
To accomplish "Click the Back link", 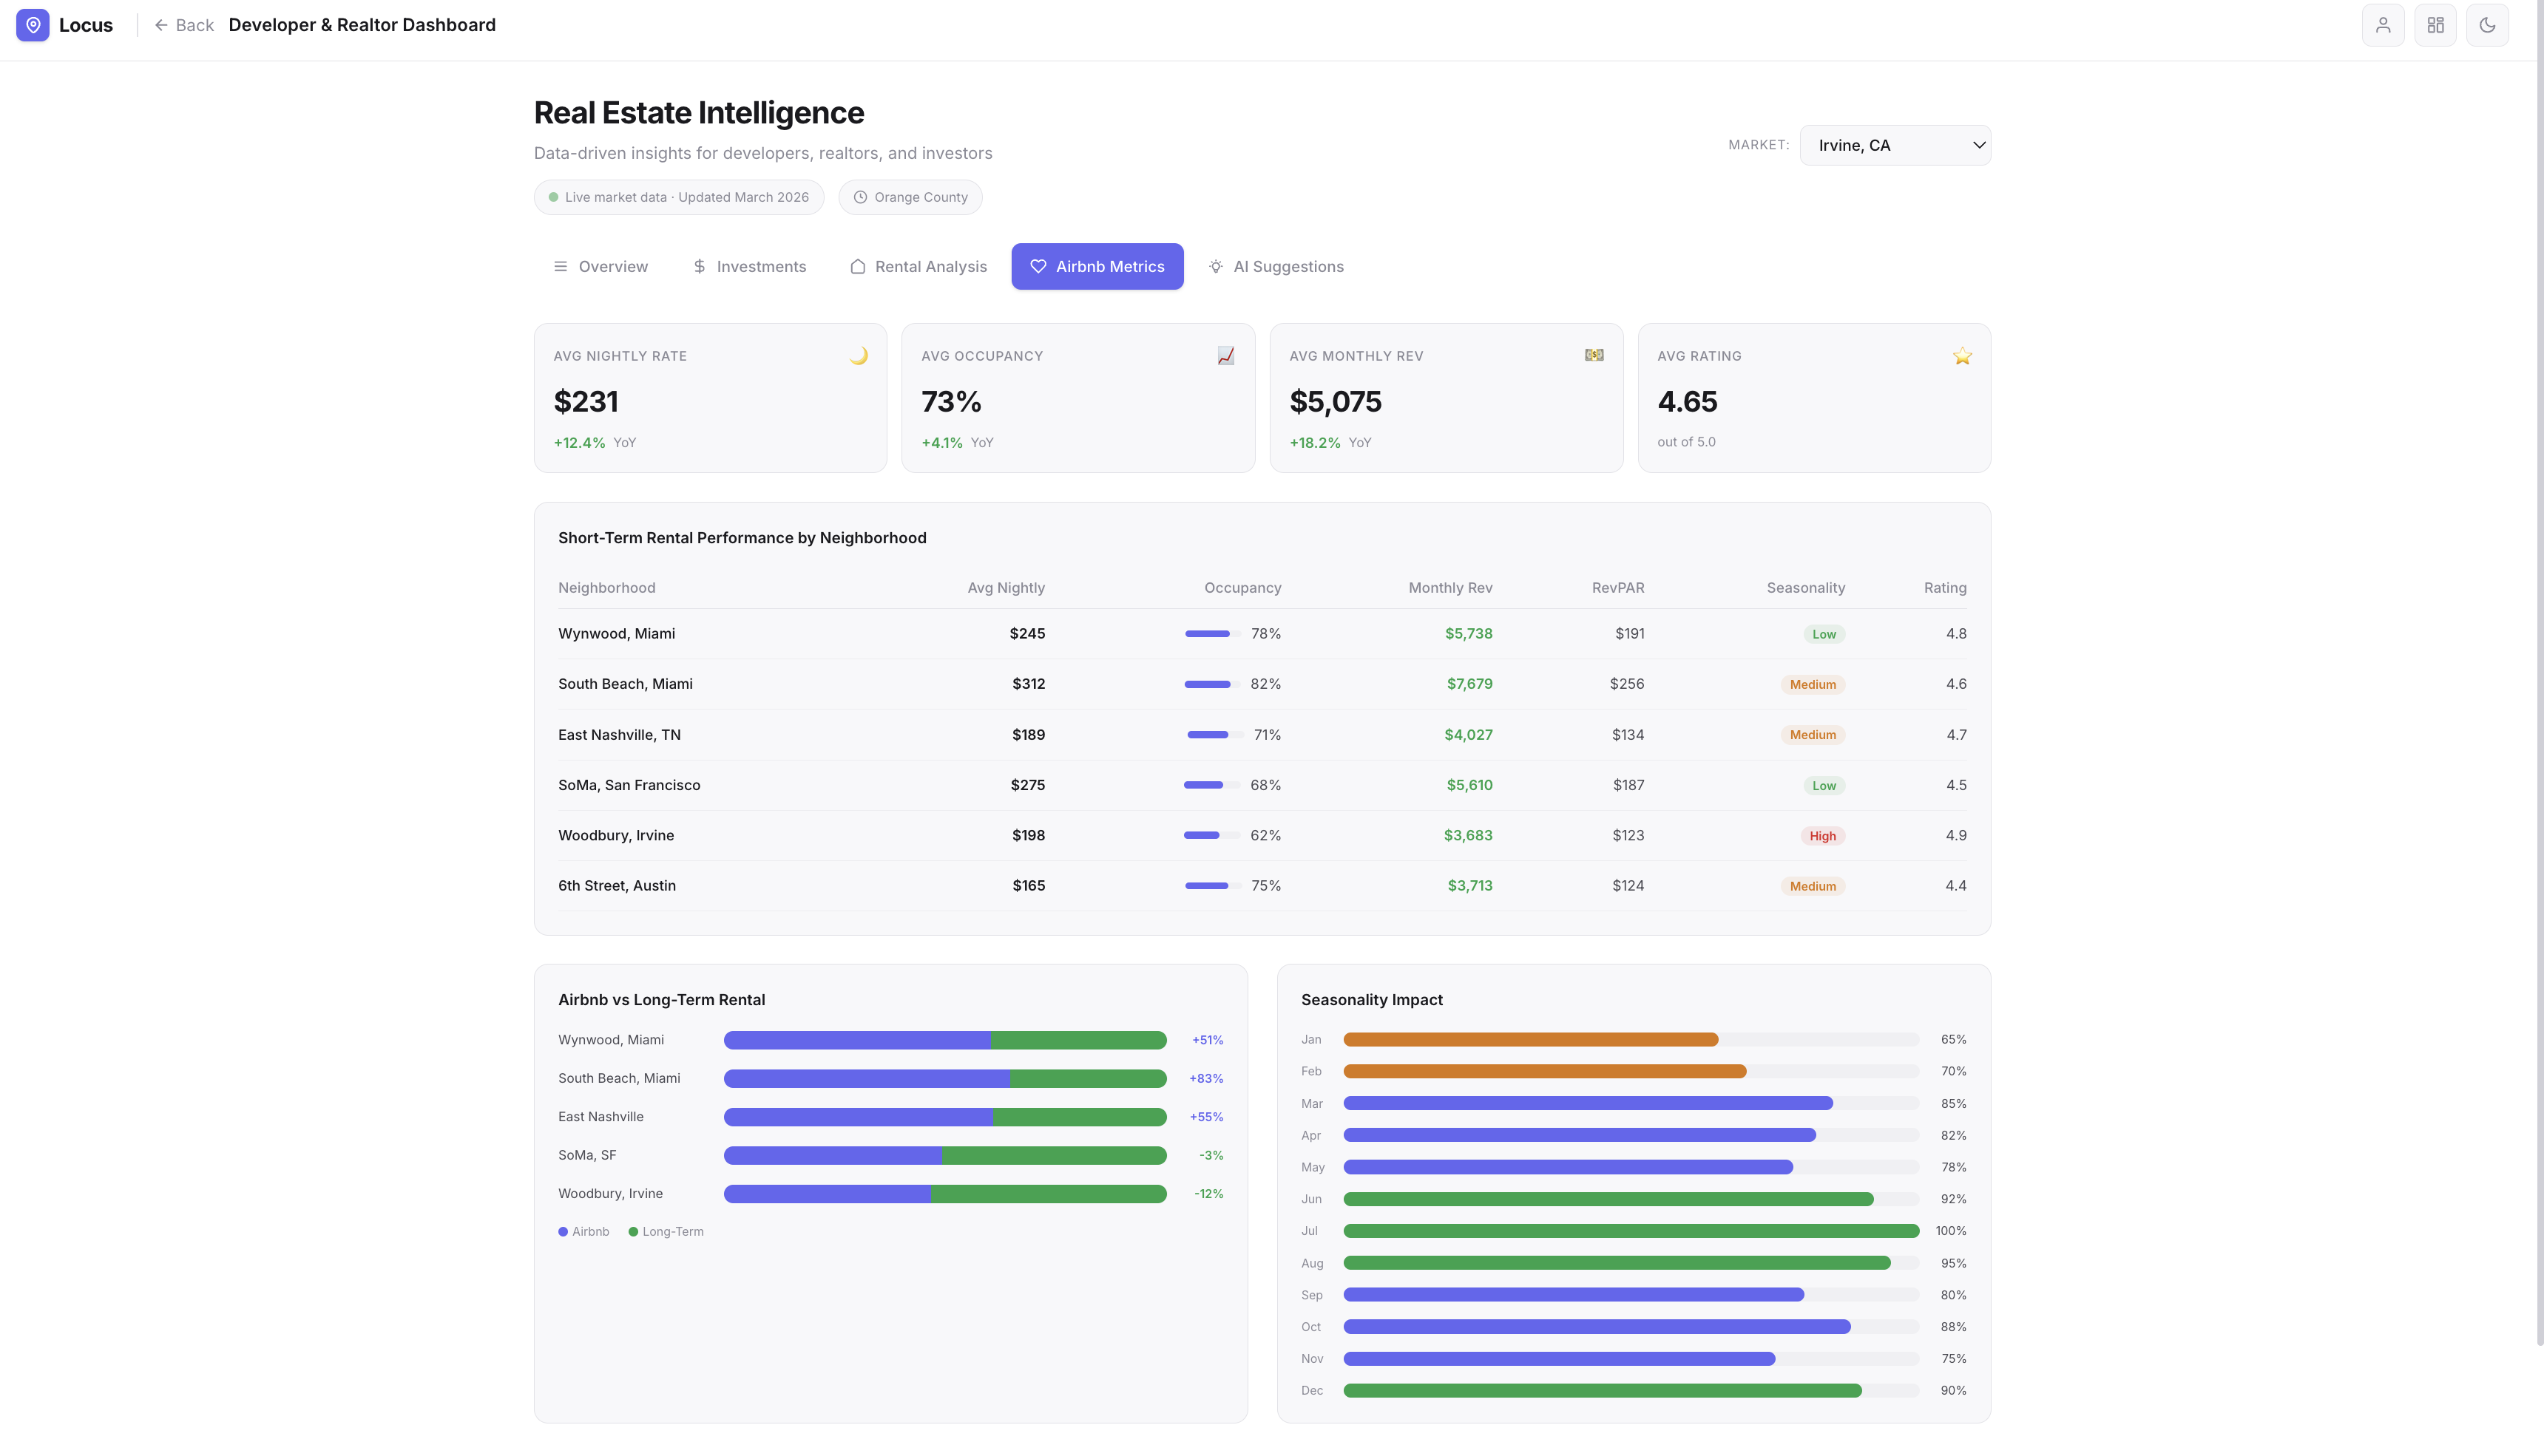I will (184, 25).
